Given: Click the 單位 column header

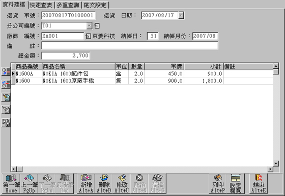Looking at the screenshot, I should coord(122,67).
